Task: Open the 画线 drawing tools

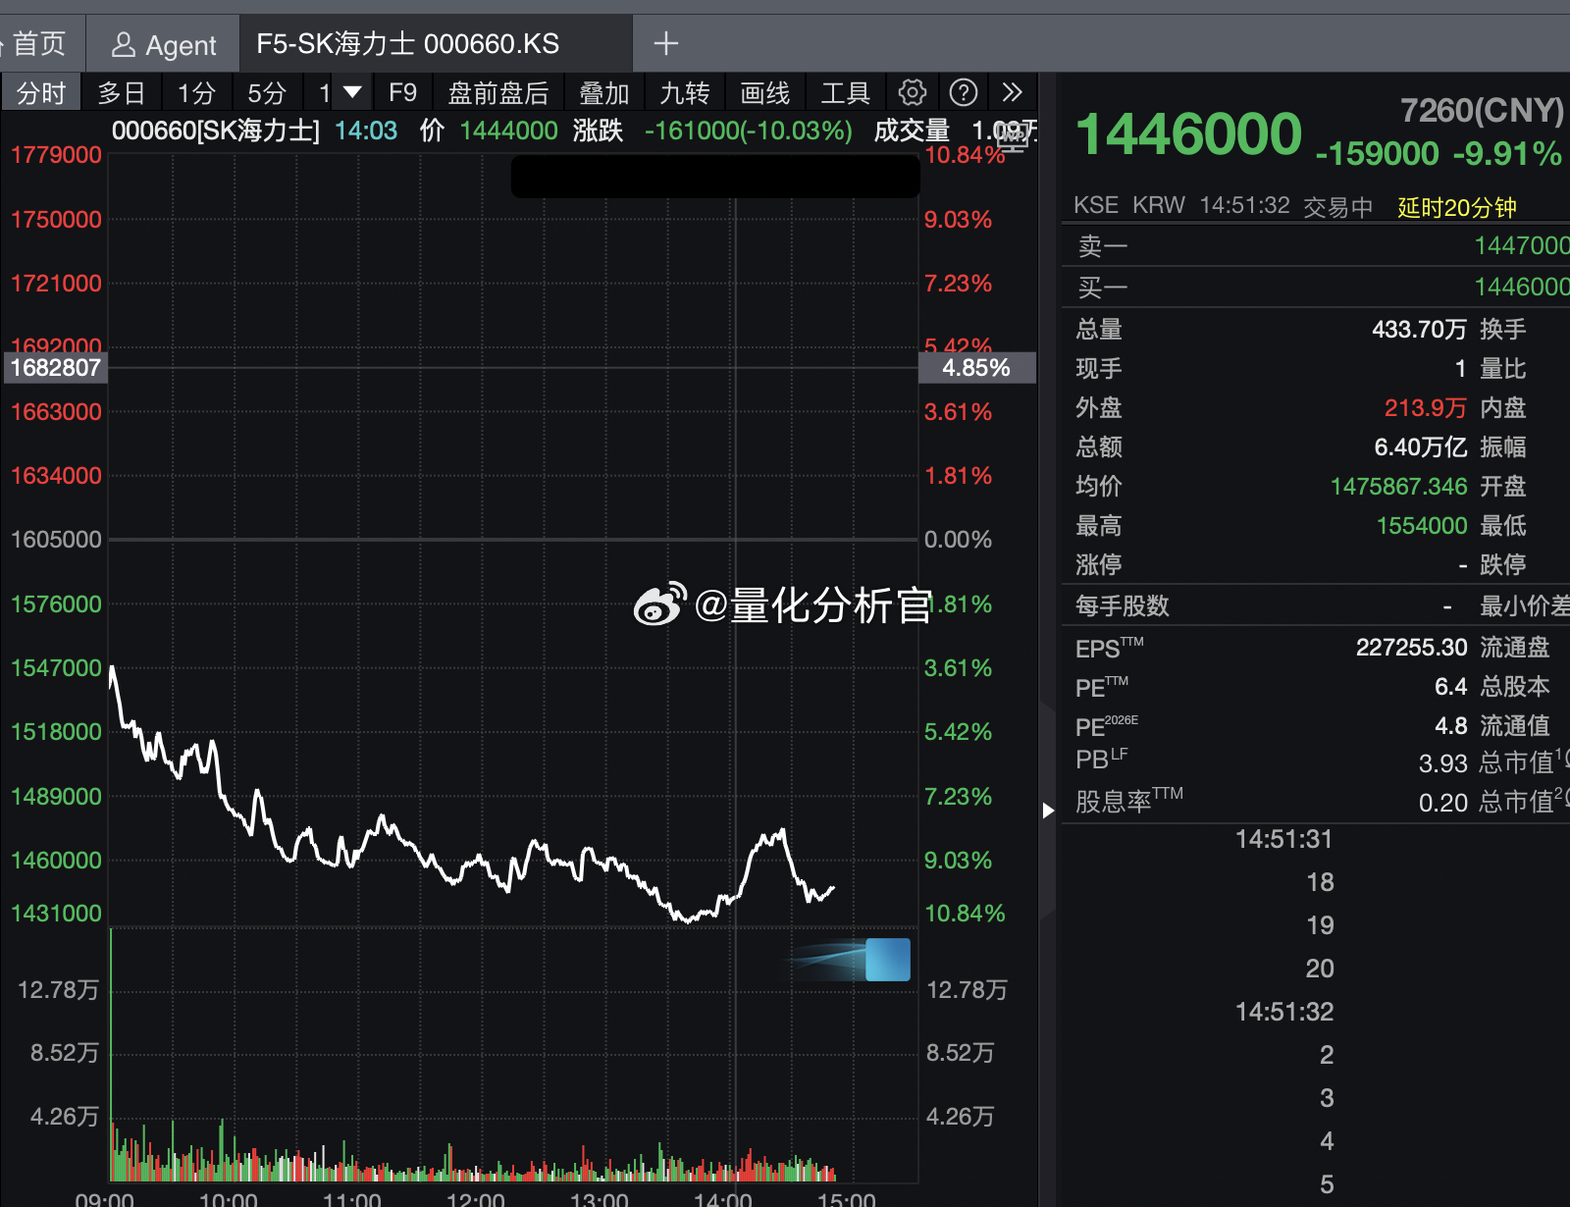Action: pyautogui.click(x=764, y=93)
